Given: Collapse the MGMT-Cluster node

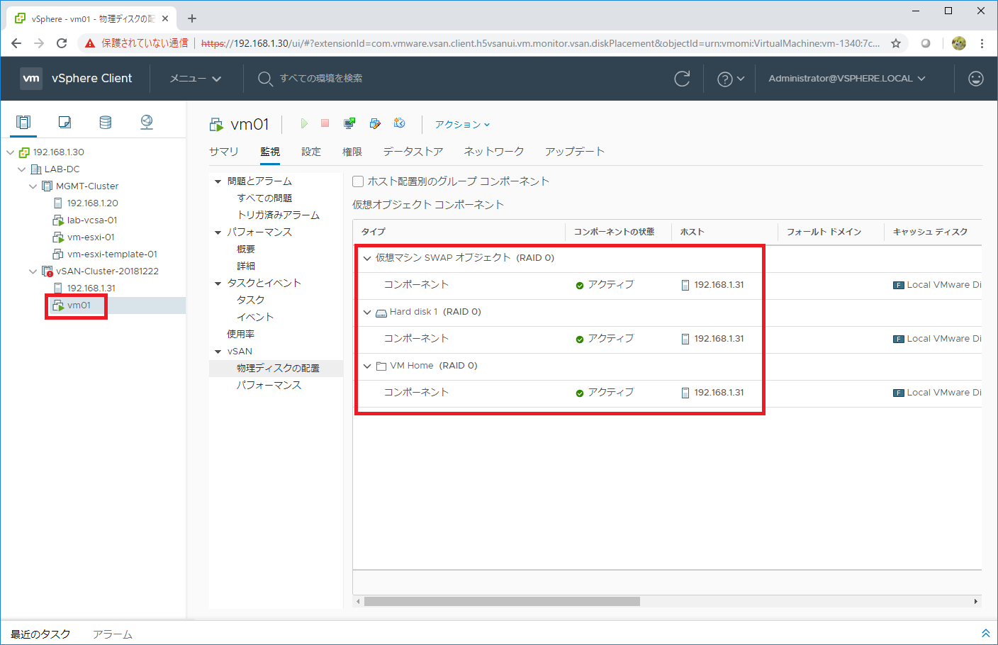Looking at the screenshot, I should point(33,186).
